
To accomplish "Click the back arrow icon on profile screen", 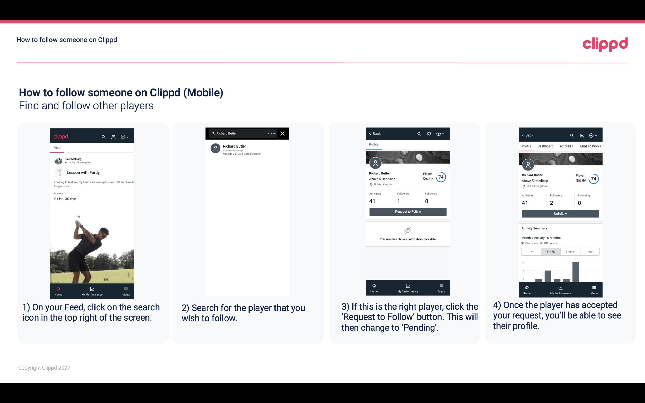I will point(371,134).
